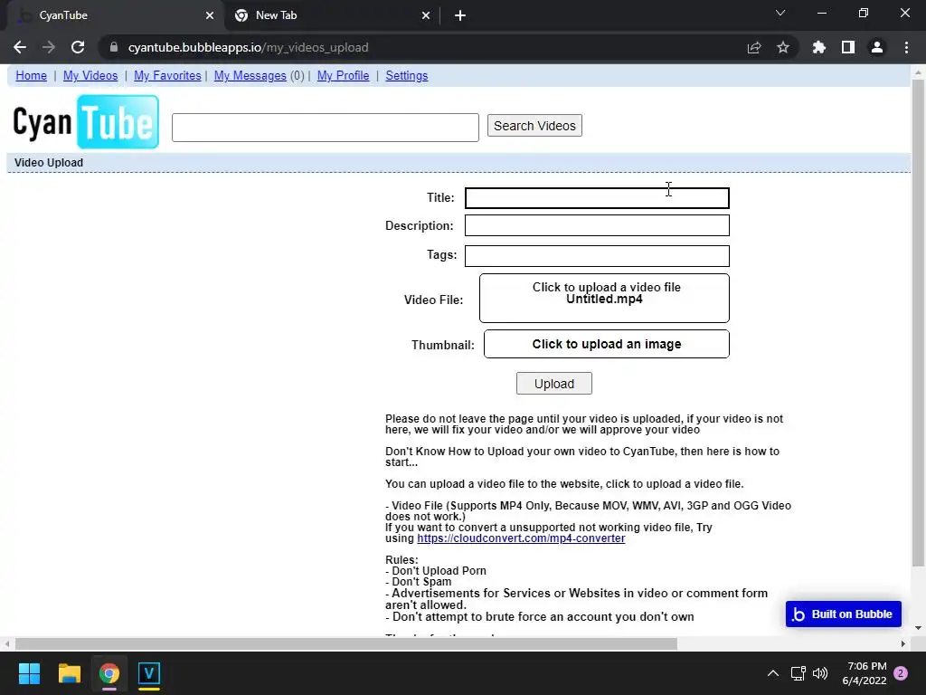
Task: Click the horizontal page scrollbar
Action: click(x=345, y=643)
